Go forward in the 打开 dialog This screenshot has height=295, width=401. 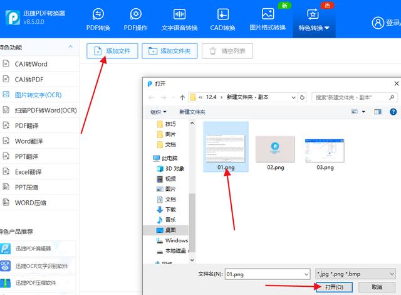coord(164,97)
